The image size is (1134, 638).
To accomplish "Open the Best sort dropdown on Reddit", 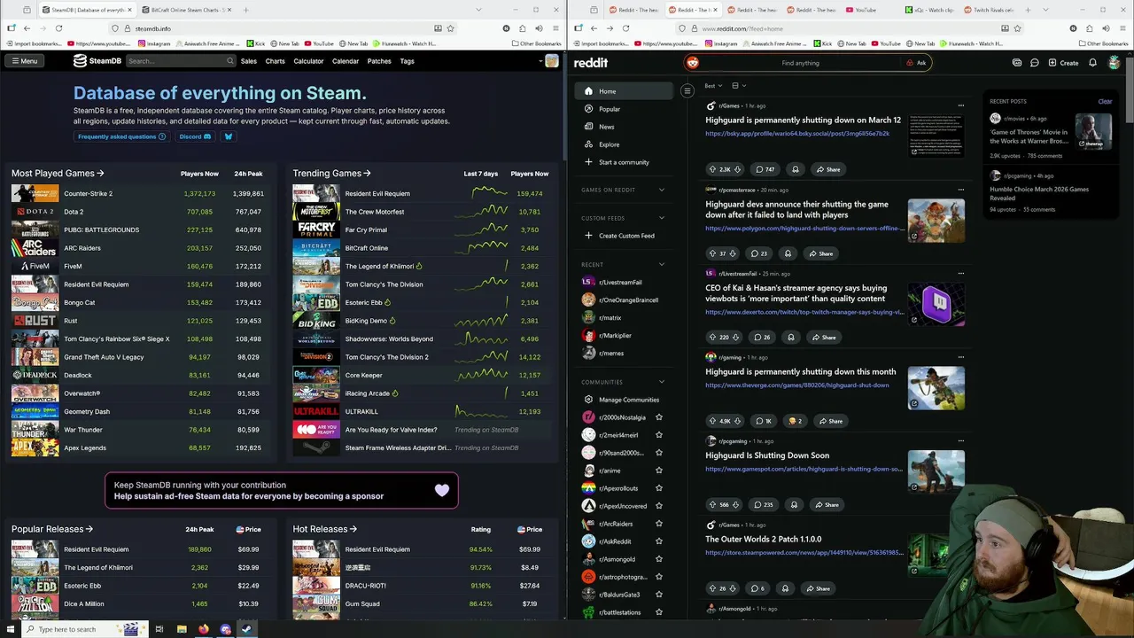I will (712, 86).
